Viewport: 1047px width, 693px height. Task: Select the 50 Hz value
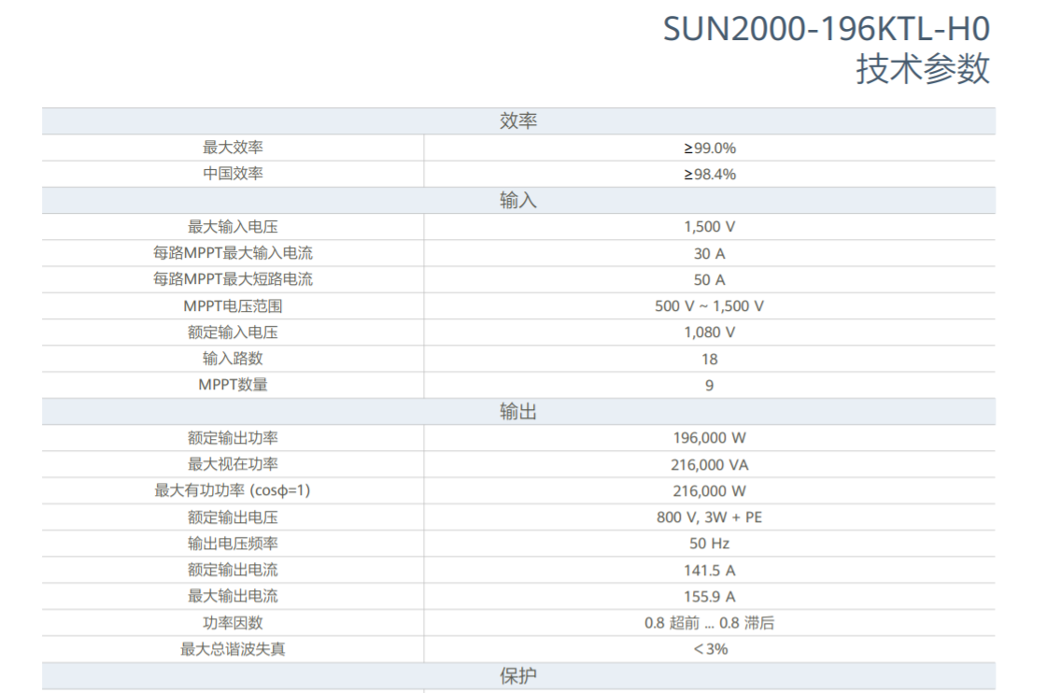click(709, 544)
